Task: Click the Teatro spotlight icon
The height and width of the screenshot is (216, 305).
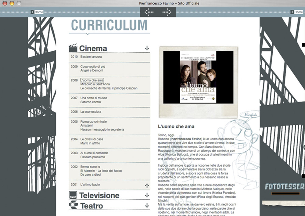Action: click(x=73, y=205)
